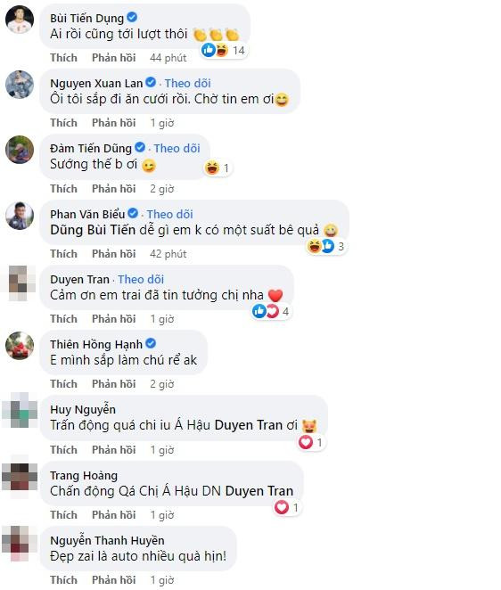
Task: View reactions on Bùi Tiến Dụng's comment
Action: pos(224,50)
